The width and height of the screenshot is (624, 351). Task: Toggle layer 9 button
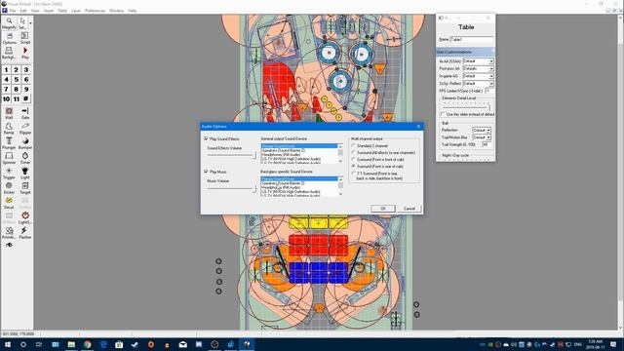pos(26,89)
